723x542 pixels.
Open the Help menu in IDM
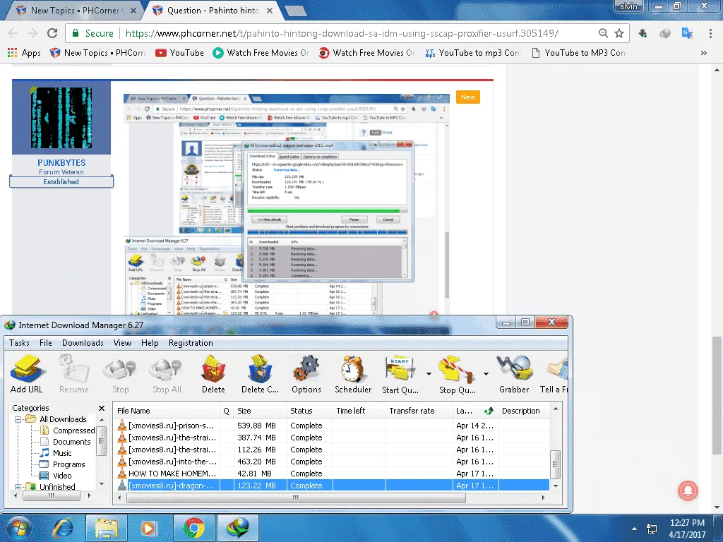[x=150, y=343]
